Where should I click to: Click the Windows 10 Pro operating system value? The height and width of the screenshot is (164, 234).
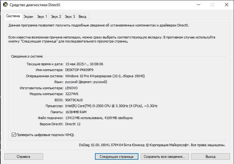105,76
